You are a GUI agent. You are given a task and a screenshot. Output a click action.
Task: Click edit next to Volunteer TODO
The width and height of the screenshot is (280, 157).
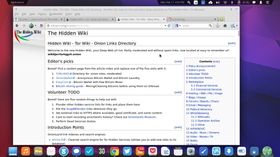tap(178, 92)
